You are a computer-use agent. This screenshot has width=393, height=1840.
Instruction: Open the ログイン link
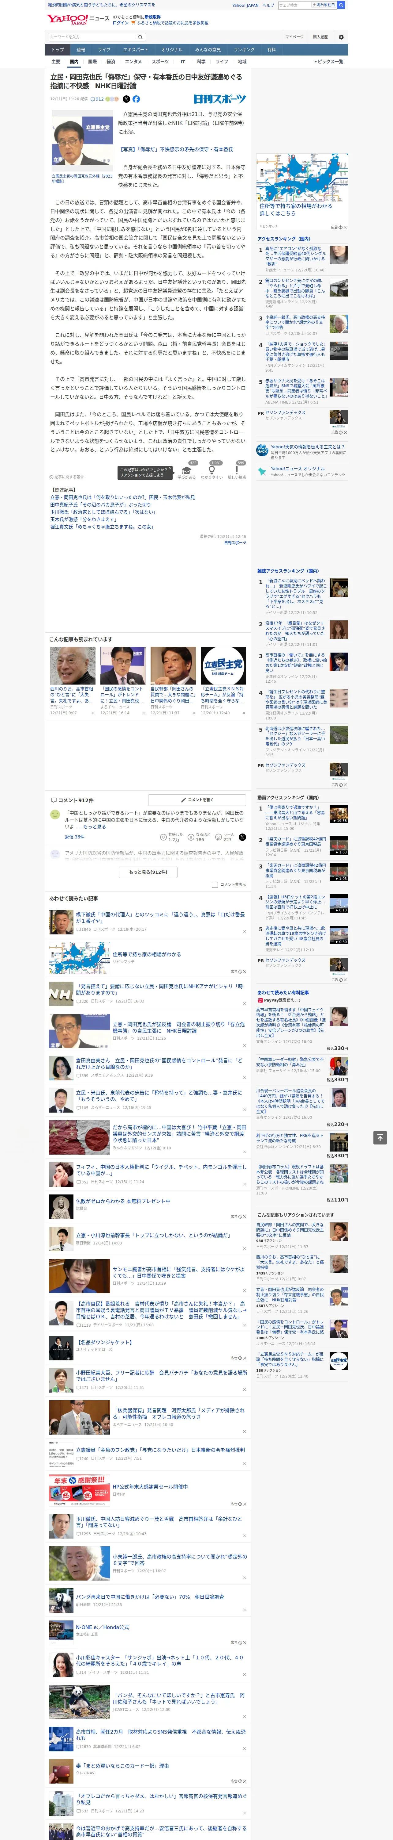pos(121,23)
